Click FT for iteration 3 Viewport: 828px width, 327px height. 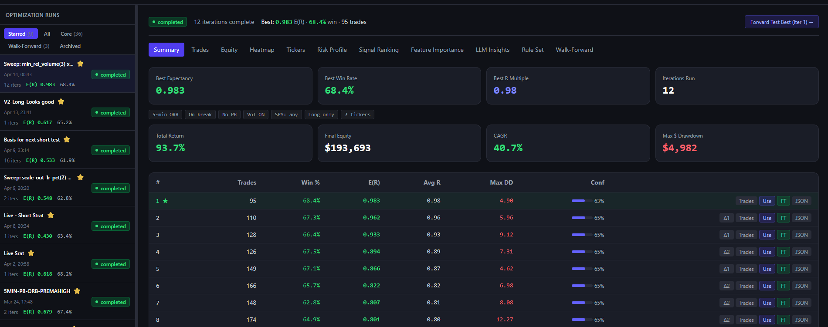click(784, 235)
